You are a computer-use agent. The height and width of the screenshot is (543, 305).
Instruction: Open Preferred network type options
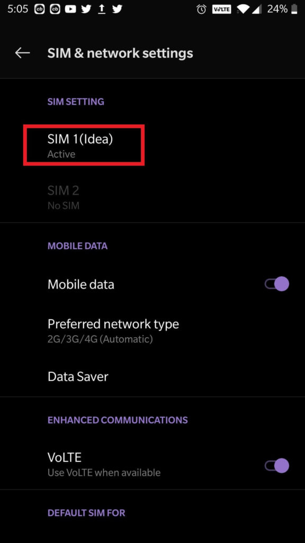152,330
